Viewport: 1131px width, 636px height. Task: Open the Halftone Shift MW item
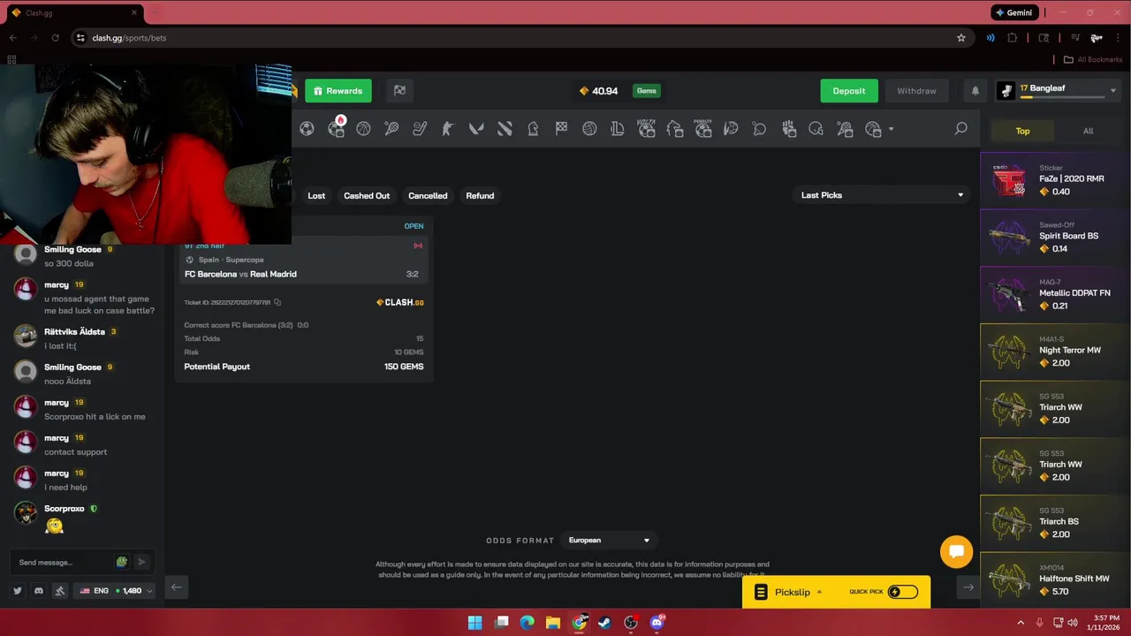(1055, 581)
